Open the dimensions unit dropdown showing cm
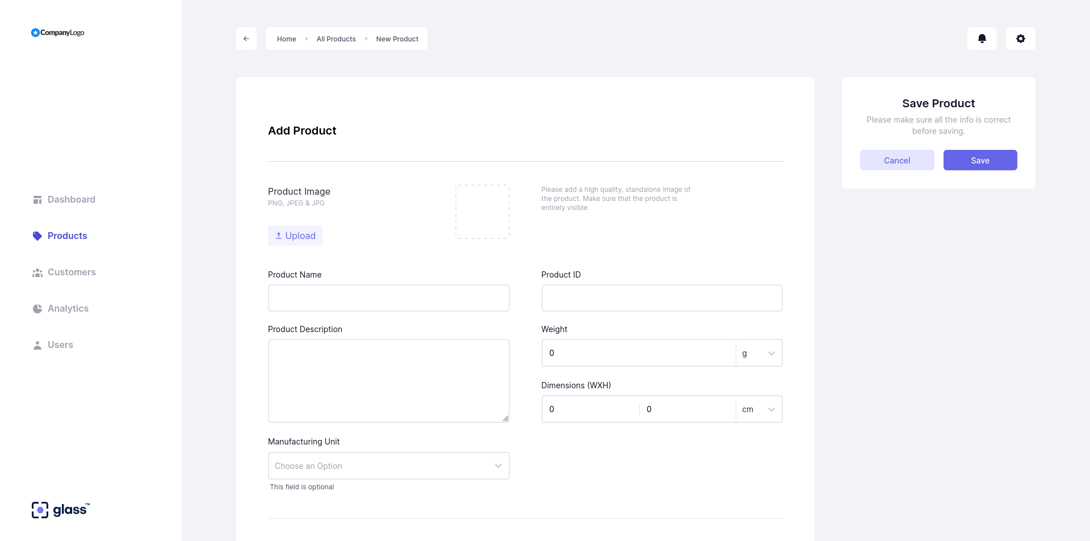The height and width of the screenshot is (541, 1090). (x=759, y=409)
